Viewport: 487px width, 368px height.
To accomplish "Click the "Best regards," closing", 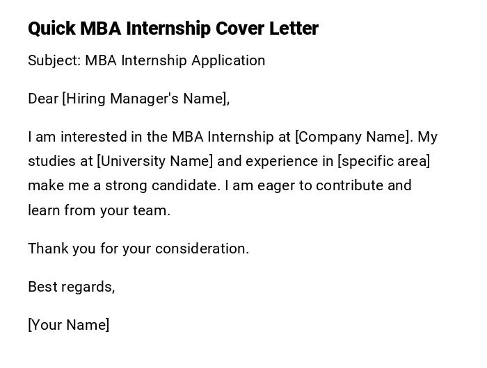I will [x=71, y=287].
